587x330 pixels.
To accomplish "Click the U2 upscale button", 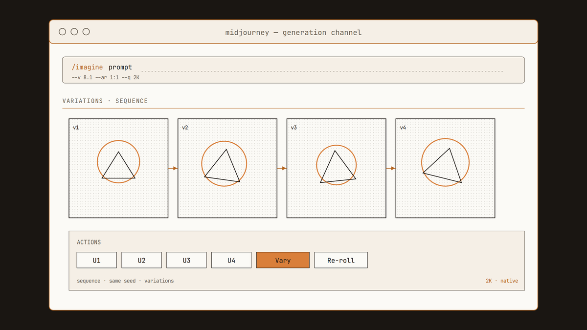I will 141,260.
